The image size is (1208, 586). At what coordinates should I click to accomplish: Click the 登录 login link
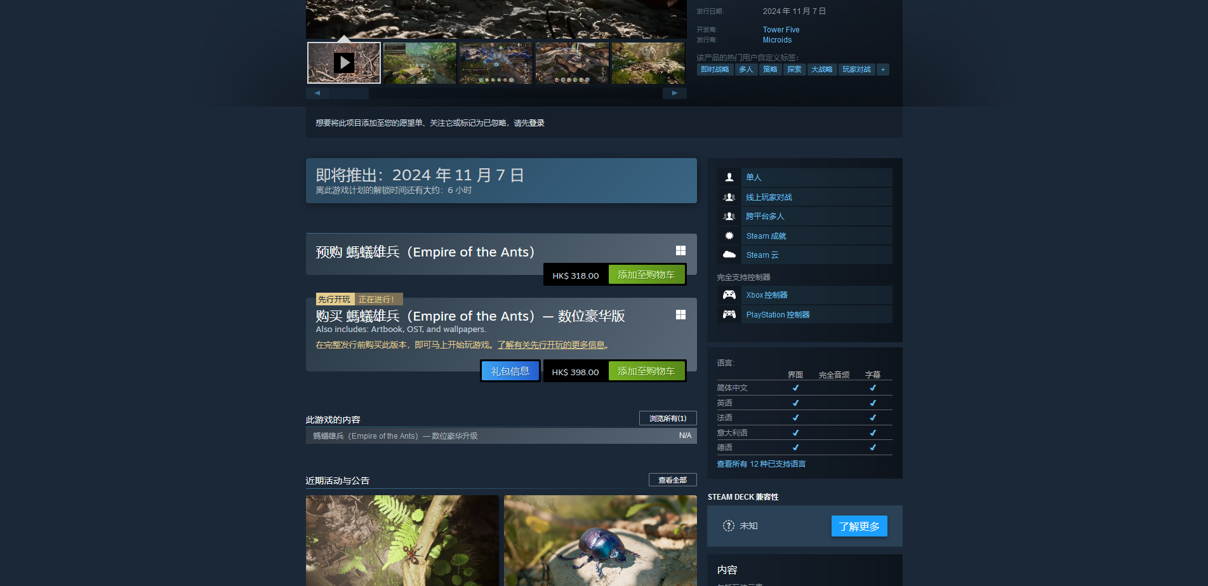coord(537,123)
